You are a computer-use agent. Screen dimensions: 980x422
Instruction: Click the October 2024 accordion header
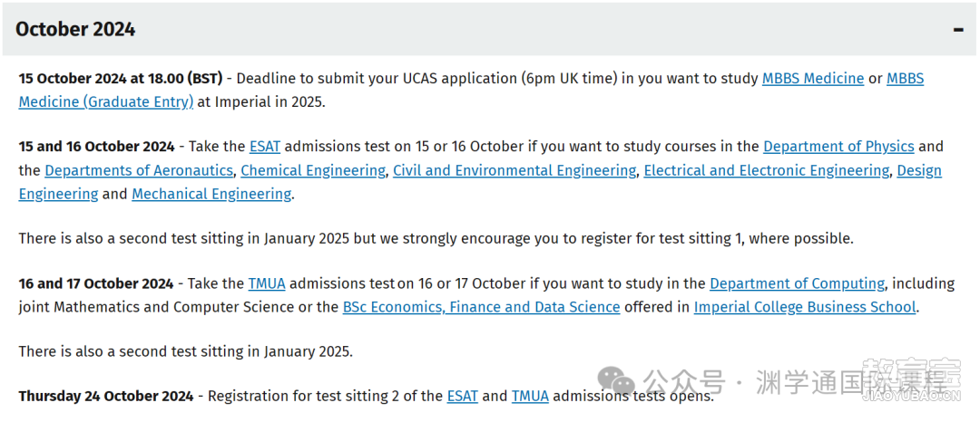489,29
